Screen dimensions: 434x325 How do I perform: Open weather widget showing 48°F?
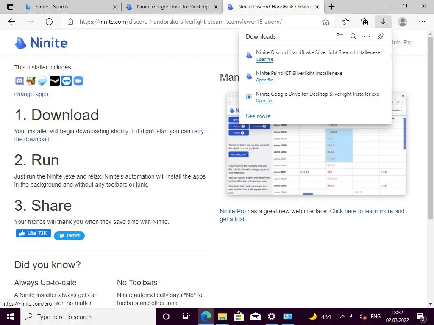point(320,317)
